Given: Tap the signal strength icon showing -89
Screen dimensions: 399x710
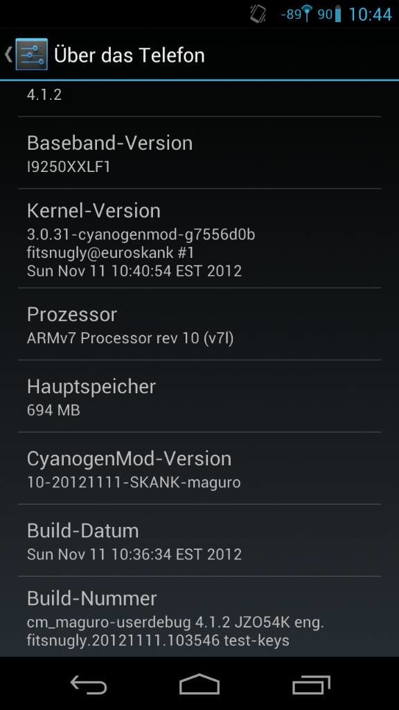Looking at the screenshot, I should [296, 15].
